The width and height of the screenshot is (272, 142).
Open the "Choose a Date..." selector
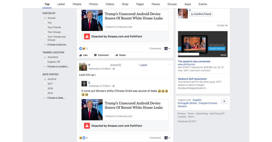56,98
